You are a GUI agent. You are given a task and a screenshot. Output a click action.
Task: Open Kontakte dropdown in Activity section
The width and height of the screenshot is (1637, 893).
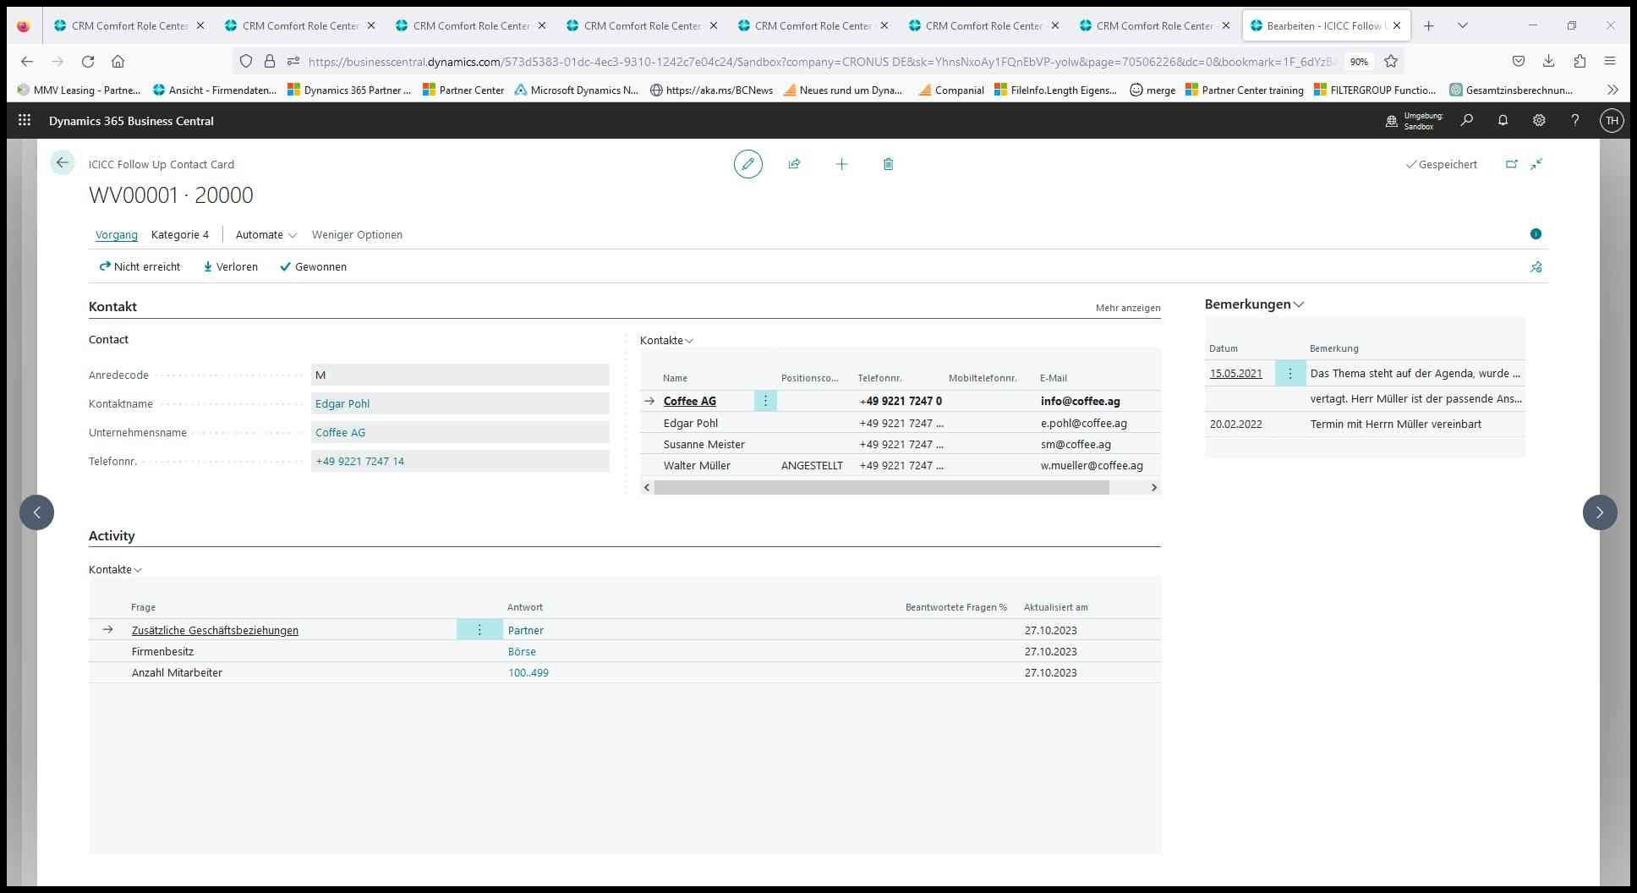click(x=115, y=570)
